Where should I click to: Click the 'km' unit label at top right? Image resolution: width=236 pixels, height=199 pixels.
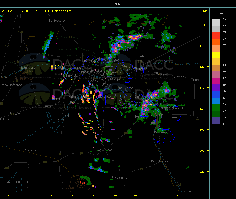pos(205,11)
